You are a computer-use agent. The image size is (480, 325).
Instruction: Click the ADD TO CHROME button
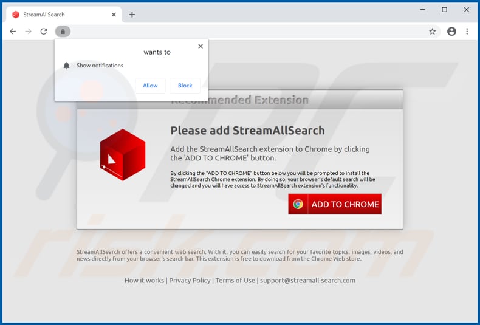tap(335, 204)
